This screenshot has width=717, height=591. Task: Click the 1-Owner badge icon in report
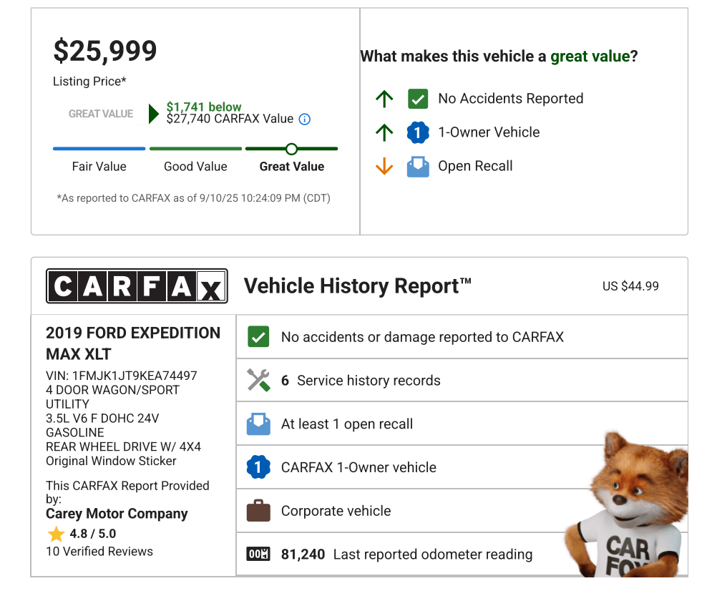pos(258,467)
